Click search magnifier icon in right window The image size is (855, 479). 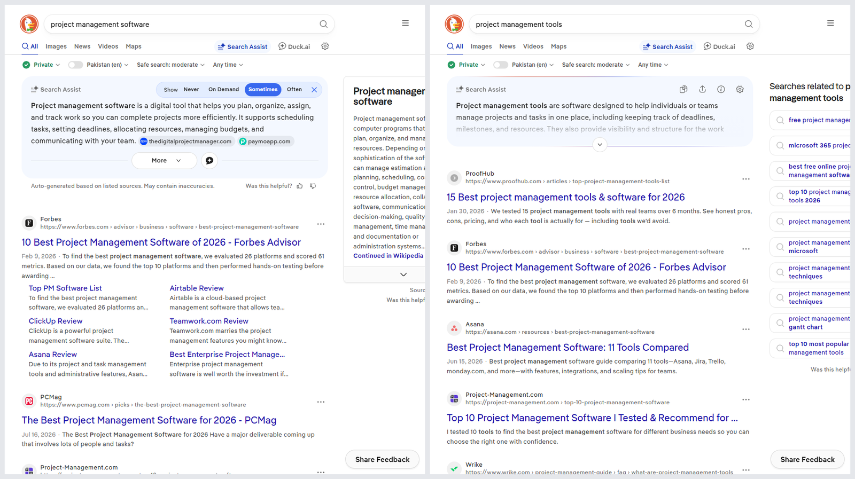point(749,24)
